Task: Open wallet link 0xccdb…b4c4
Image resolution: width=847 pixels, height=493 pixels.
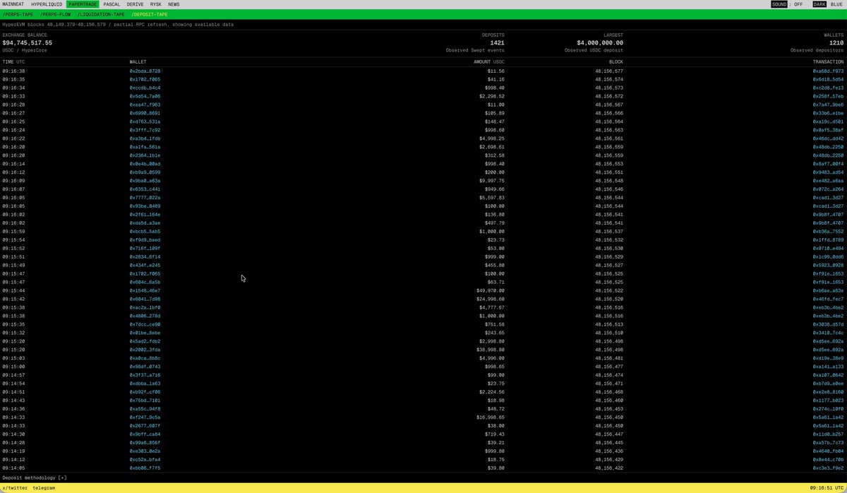Action: tap(145, 88)
